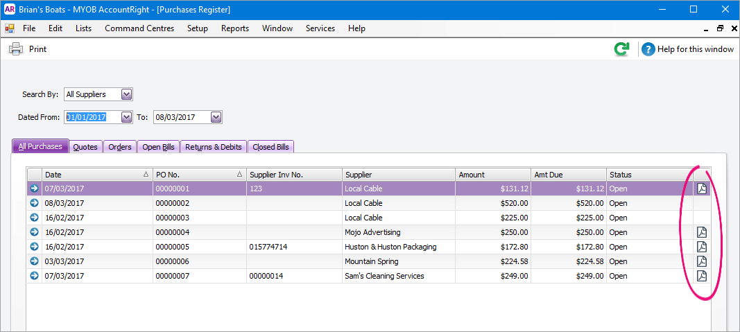740x332 pixels.
Task: Open the To date picker dropdown
Action: click(x=216, y=117)
